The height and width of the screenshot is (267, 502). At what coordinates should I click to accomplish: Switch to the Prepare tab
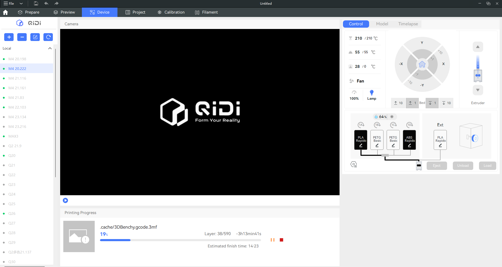pos(29,12)
